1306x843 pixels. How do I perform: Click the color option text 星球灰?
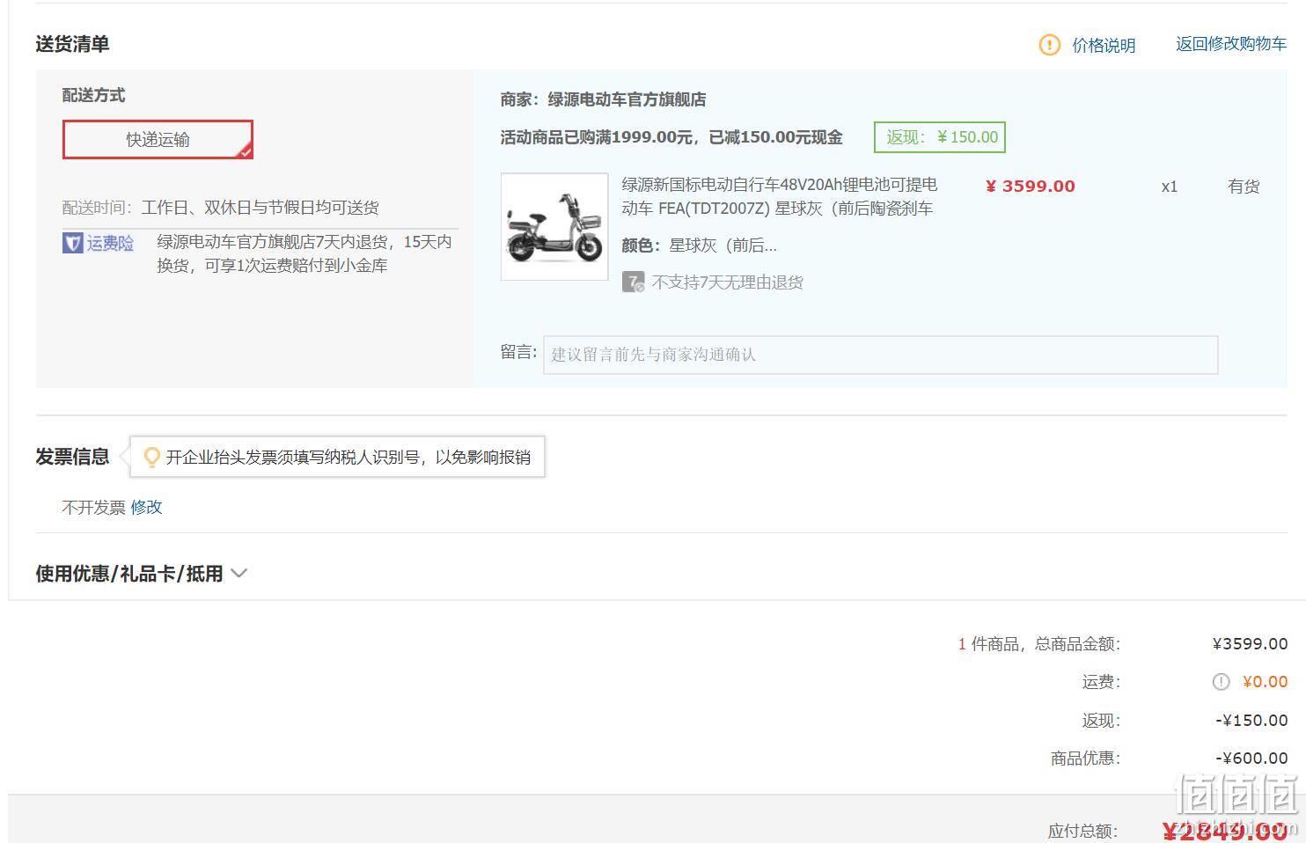[x=723, y=246]
